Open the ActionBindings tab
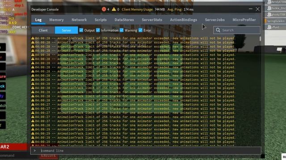 184,20
